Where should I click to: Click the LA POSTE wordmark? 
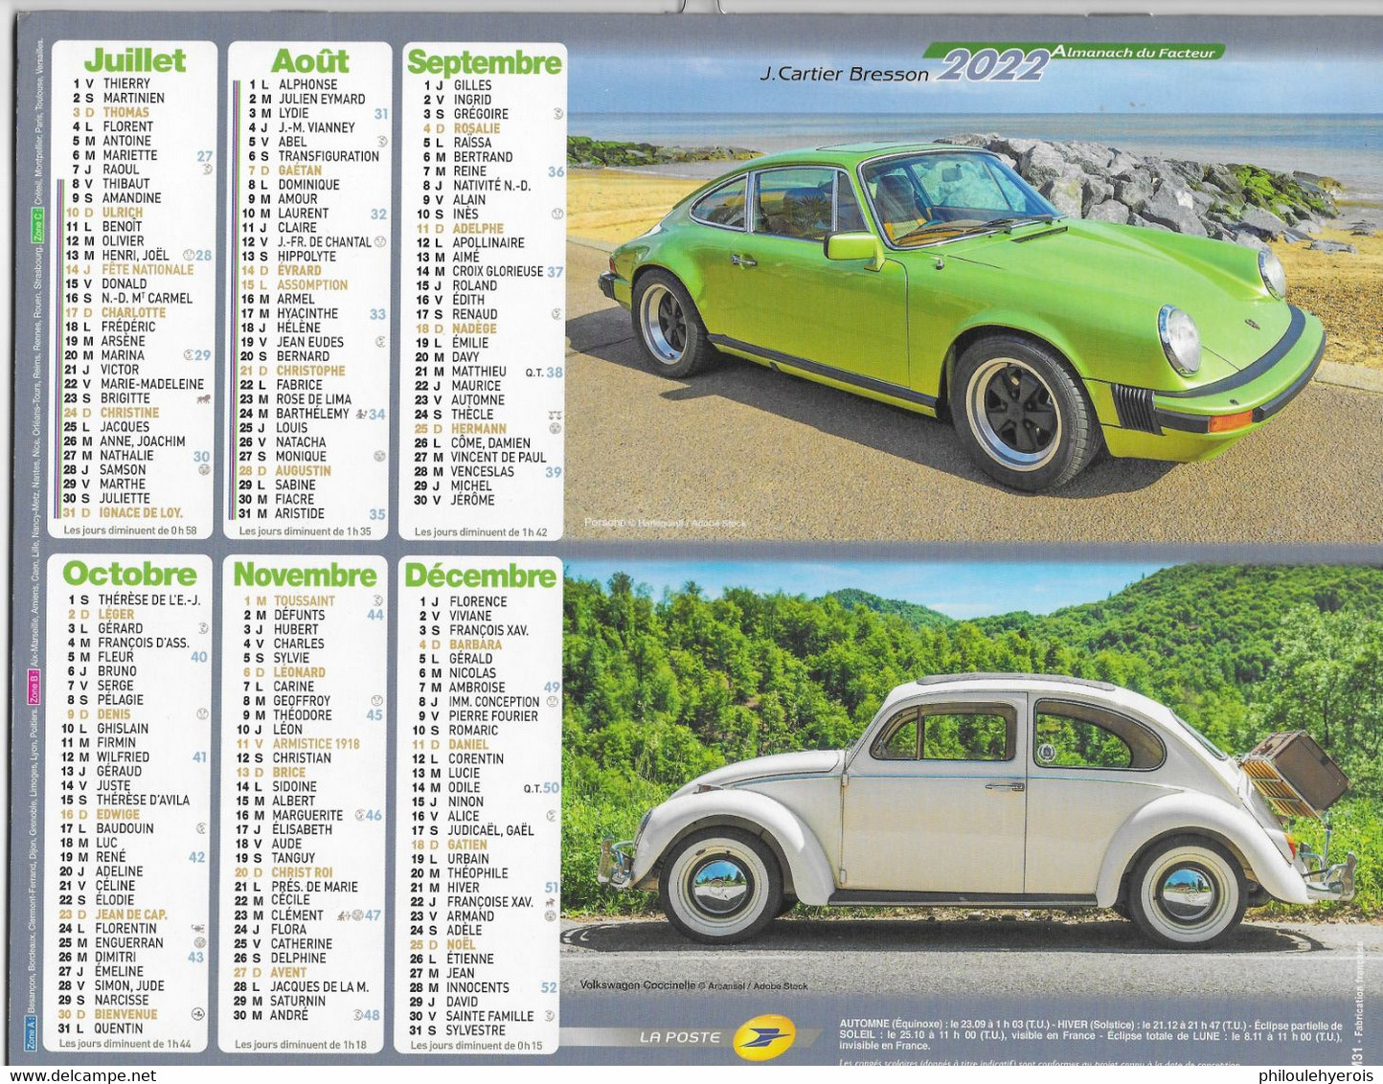coord(679,1037)
